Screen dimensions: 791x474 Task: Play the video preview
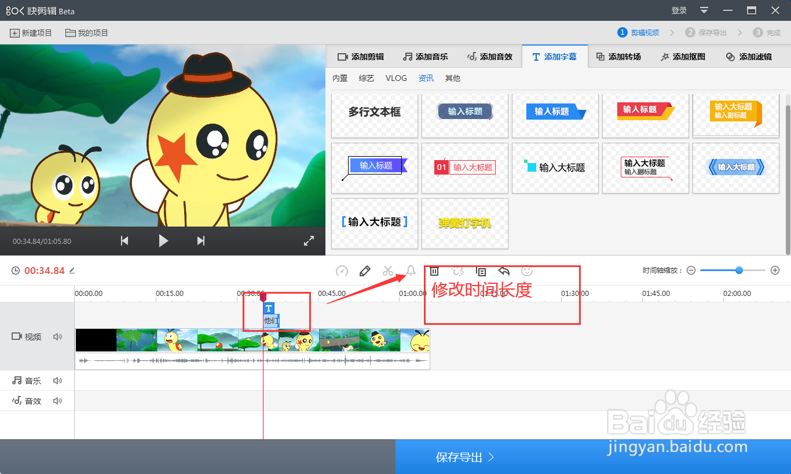click(x=163, y=241)
